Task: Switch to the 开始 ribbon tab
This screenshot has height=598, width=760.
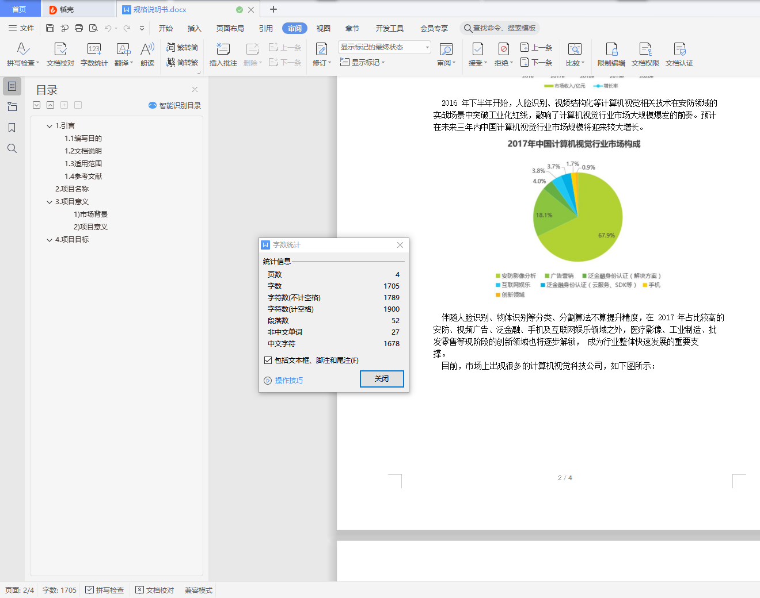Action: pos(166,28)
